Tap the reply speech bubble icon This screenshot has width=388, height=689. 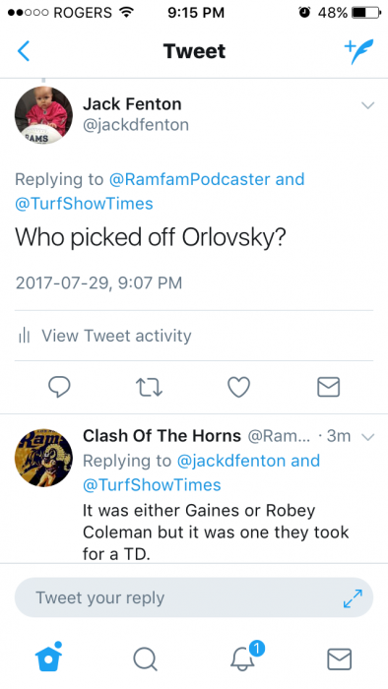pos(59,388)
